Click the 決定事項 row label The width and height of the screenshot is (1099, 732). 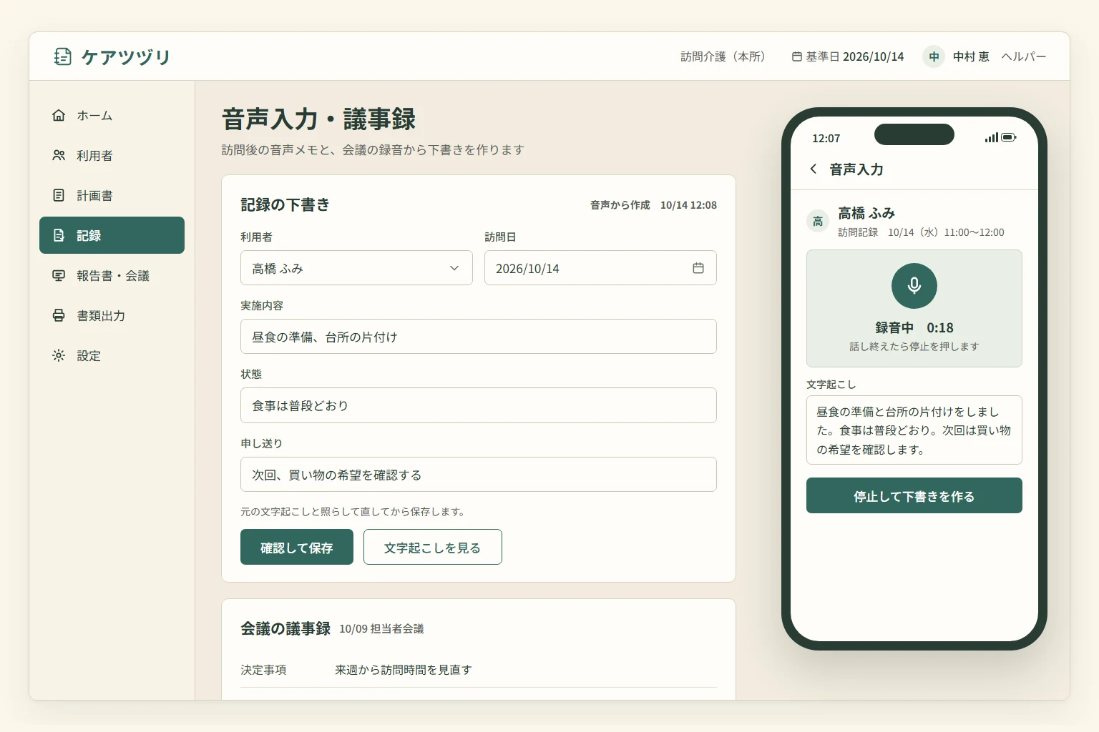263,670
